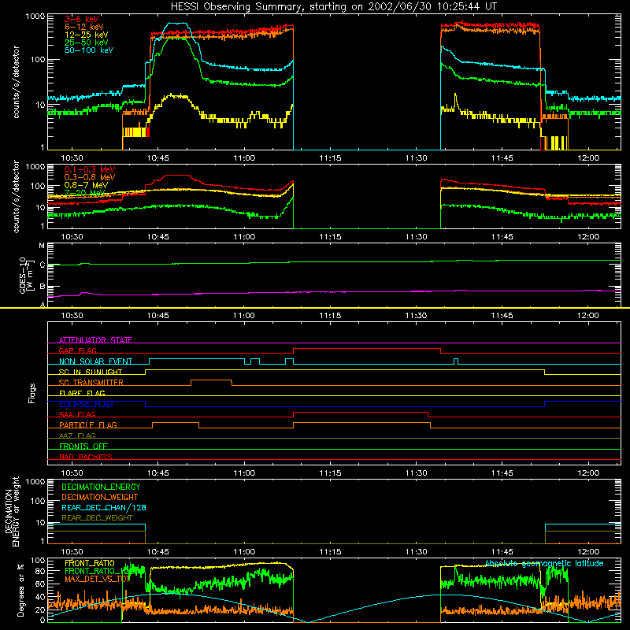Click the red 0.1-0.3 MeV legend label
This screenshot has width=630, height=630.
(90, 169)
